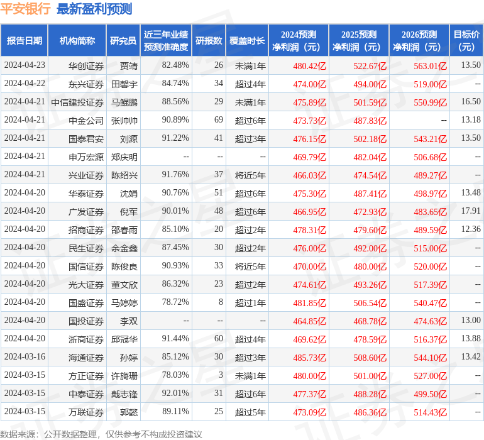Image resolution: width=484 pixels, height=440 pixels.
Task: Click report count 69
Action: [x=219, y=120]
